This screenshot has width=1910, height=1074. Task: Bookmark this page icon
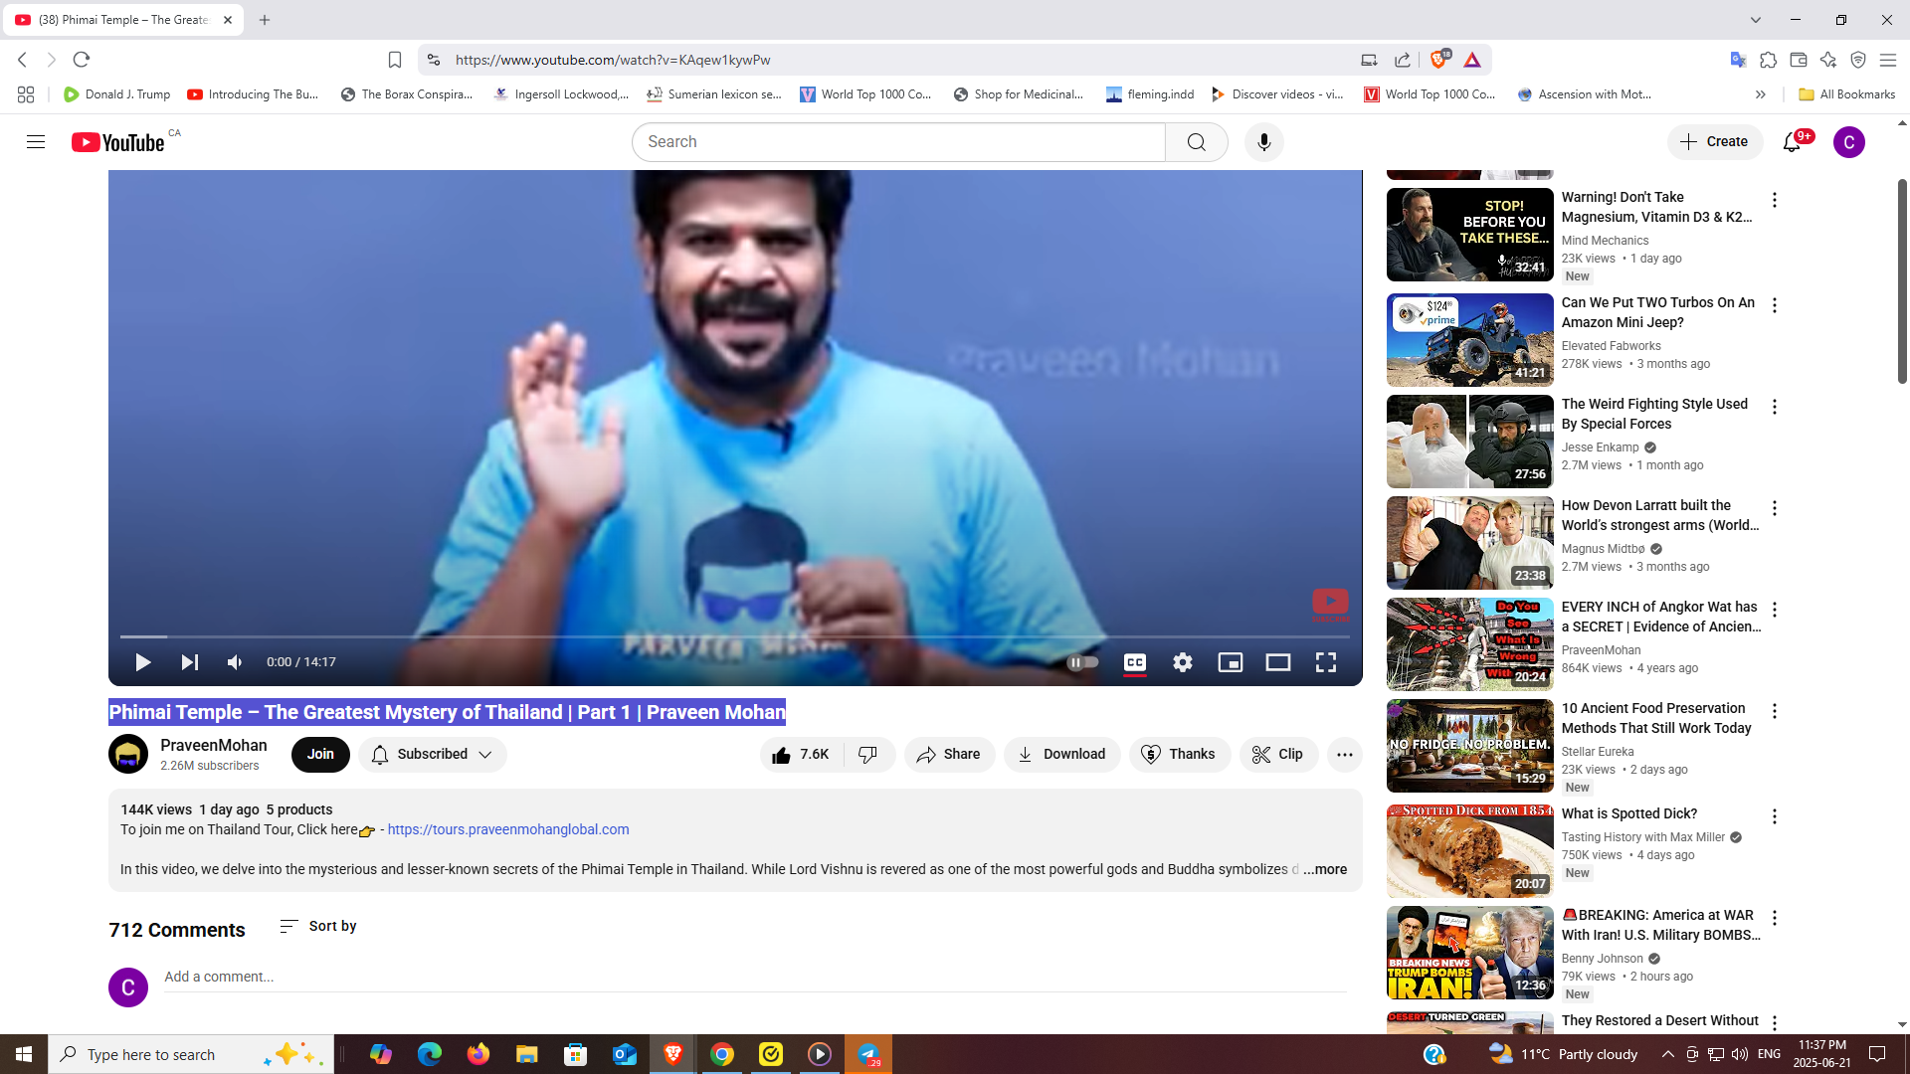click(395, 60)
